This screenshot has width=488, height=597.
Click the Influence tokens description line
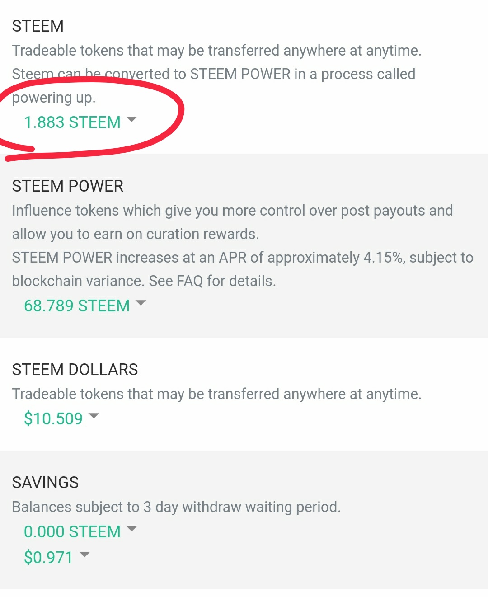[x=232, y=211]
